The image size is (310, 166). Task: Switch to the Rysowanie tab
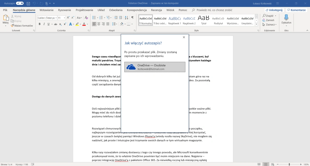tap(65, 10)
